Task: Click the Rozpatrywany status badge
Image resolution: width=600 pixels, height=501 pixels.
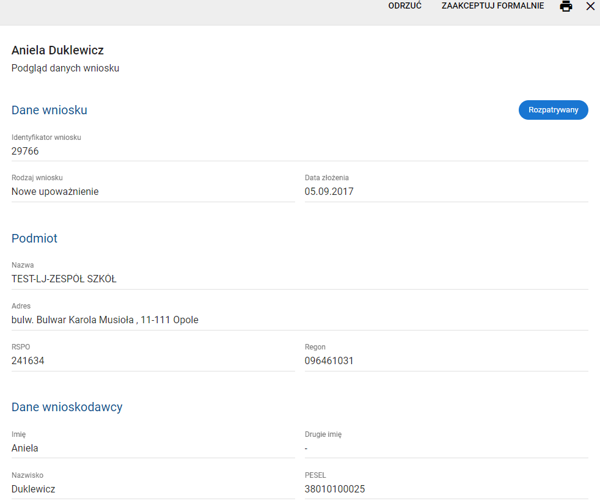Action: [x=553, y=110]
